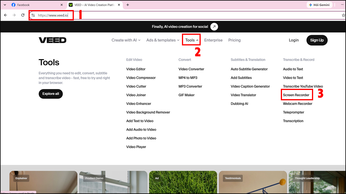Open Video Enhancer
Screen dimensions: 346x194
tap(139, 103)
